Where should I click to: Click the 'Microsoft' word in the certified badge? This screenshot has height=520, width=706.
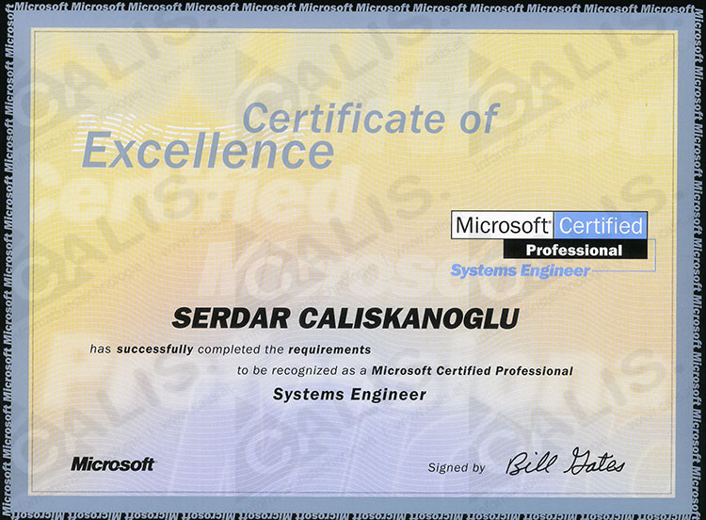(x=503, y=225)
